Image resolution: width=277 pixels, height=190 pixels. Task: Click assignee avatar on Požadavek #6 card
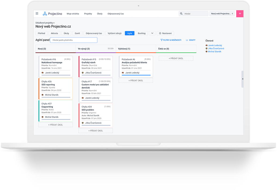point(123,73)
